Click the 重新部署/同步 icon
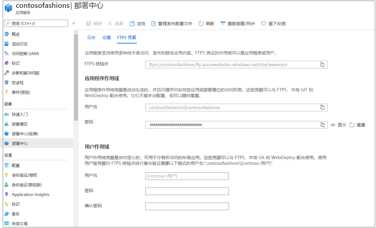The height and width of the screenshot is (228, 376). point(223,23)
